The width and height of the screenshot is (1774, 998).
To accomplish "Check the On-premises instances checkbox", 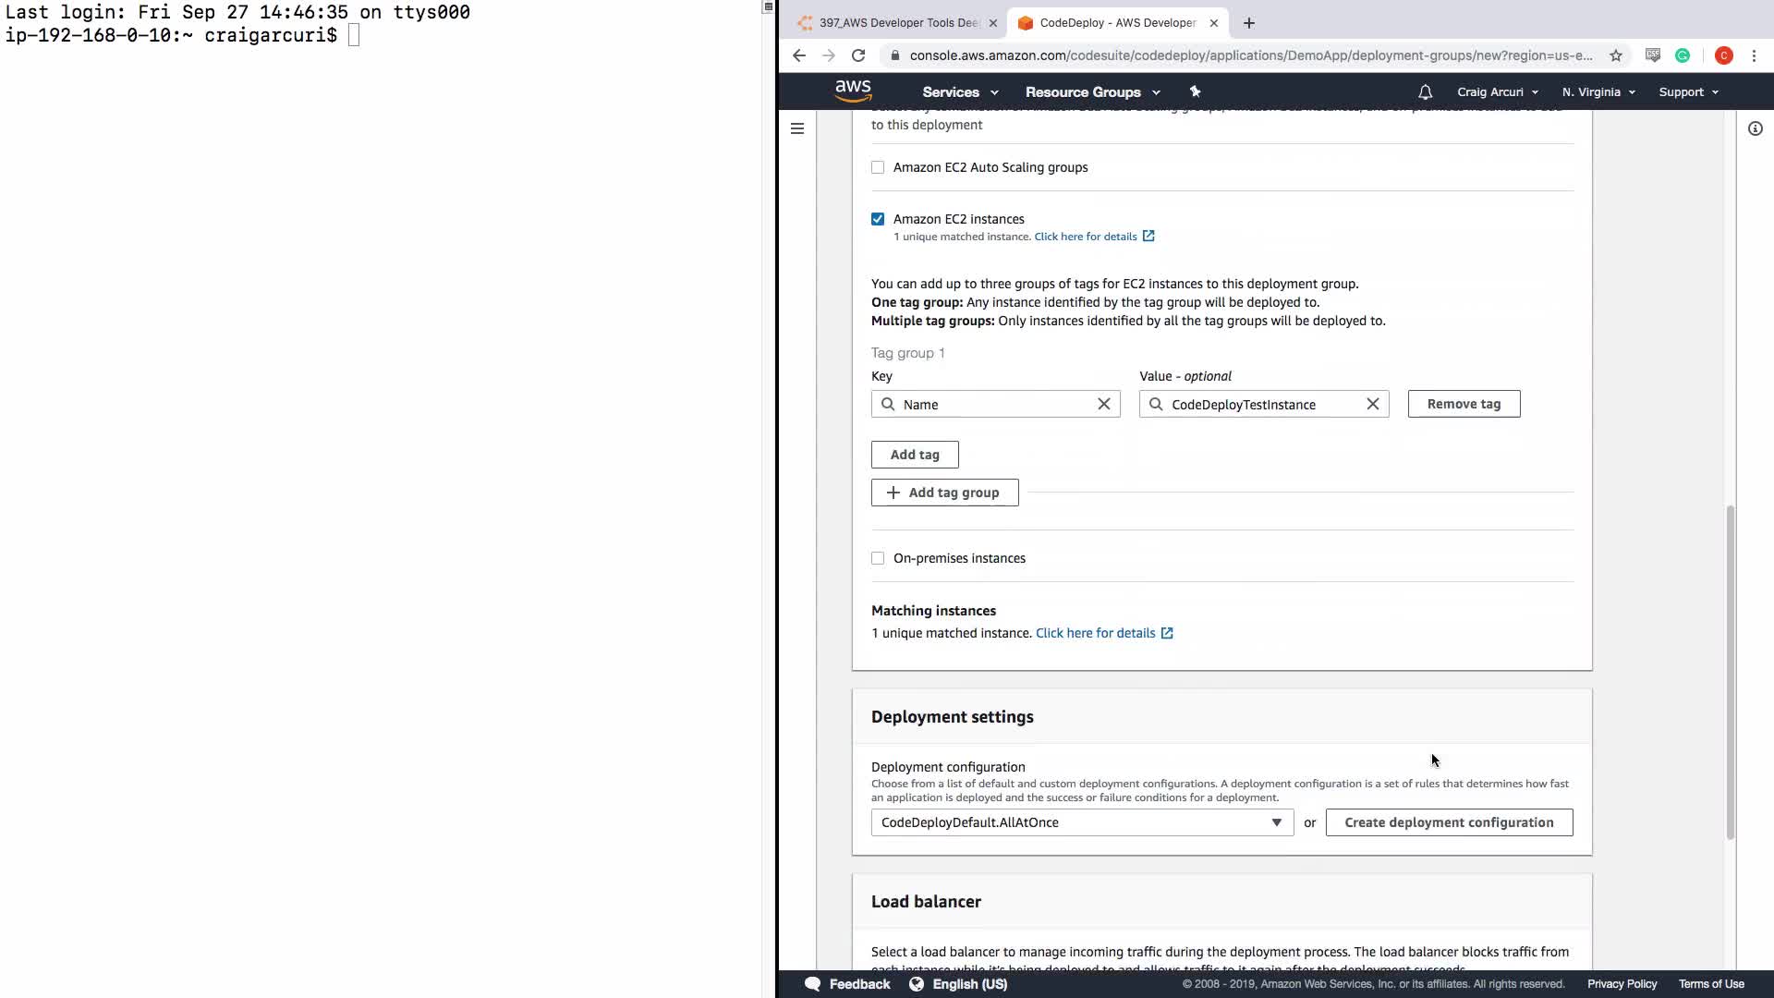I will (x=878, y=558).
